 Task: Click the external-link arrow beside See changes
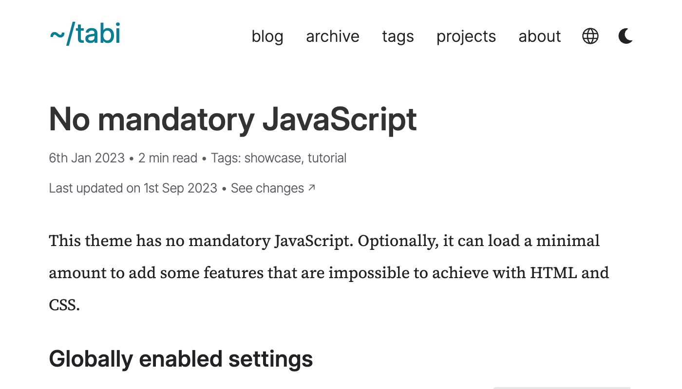pos(312,186)
